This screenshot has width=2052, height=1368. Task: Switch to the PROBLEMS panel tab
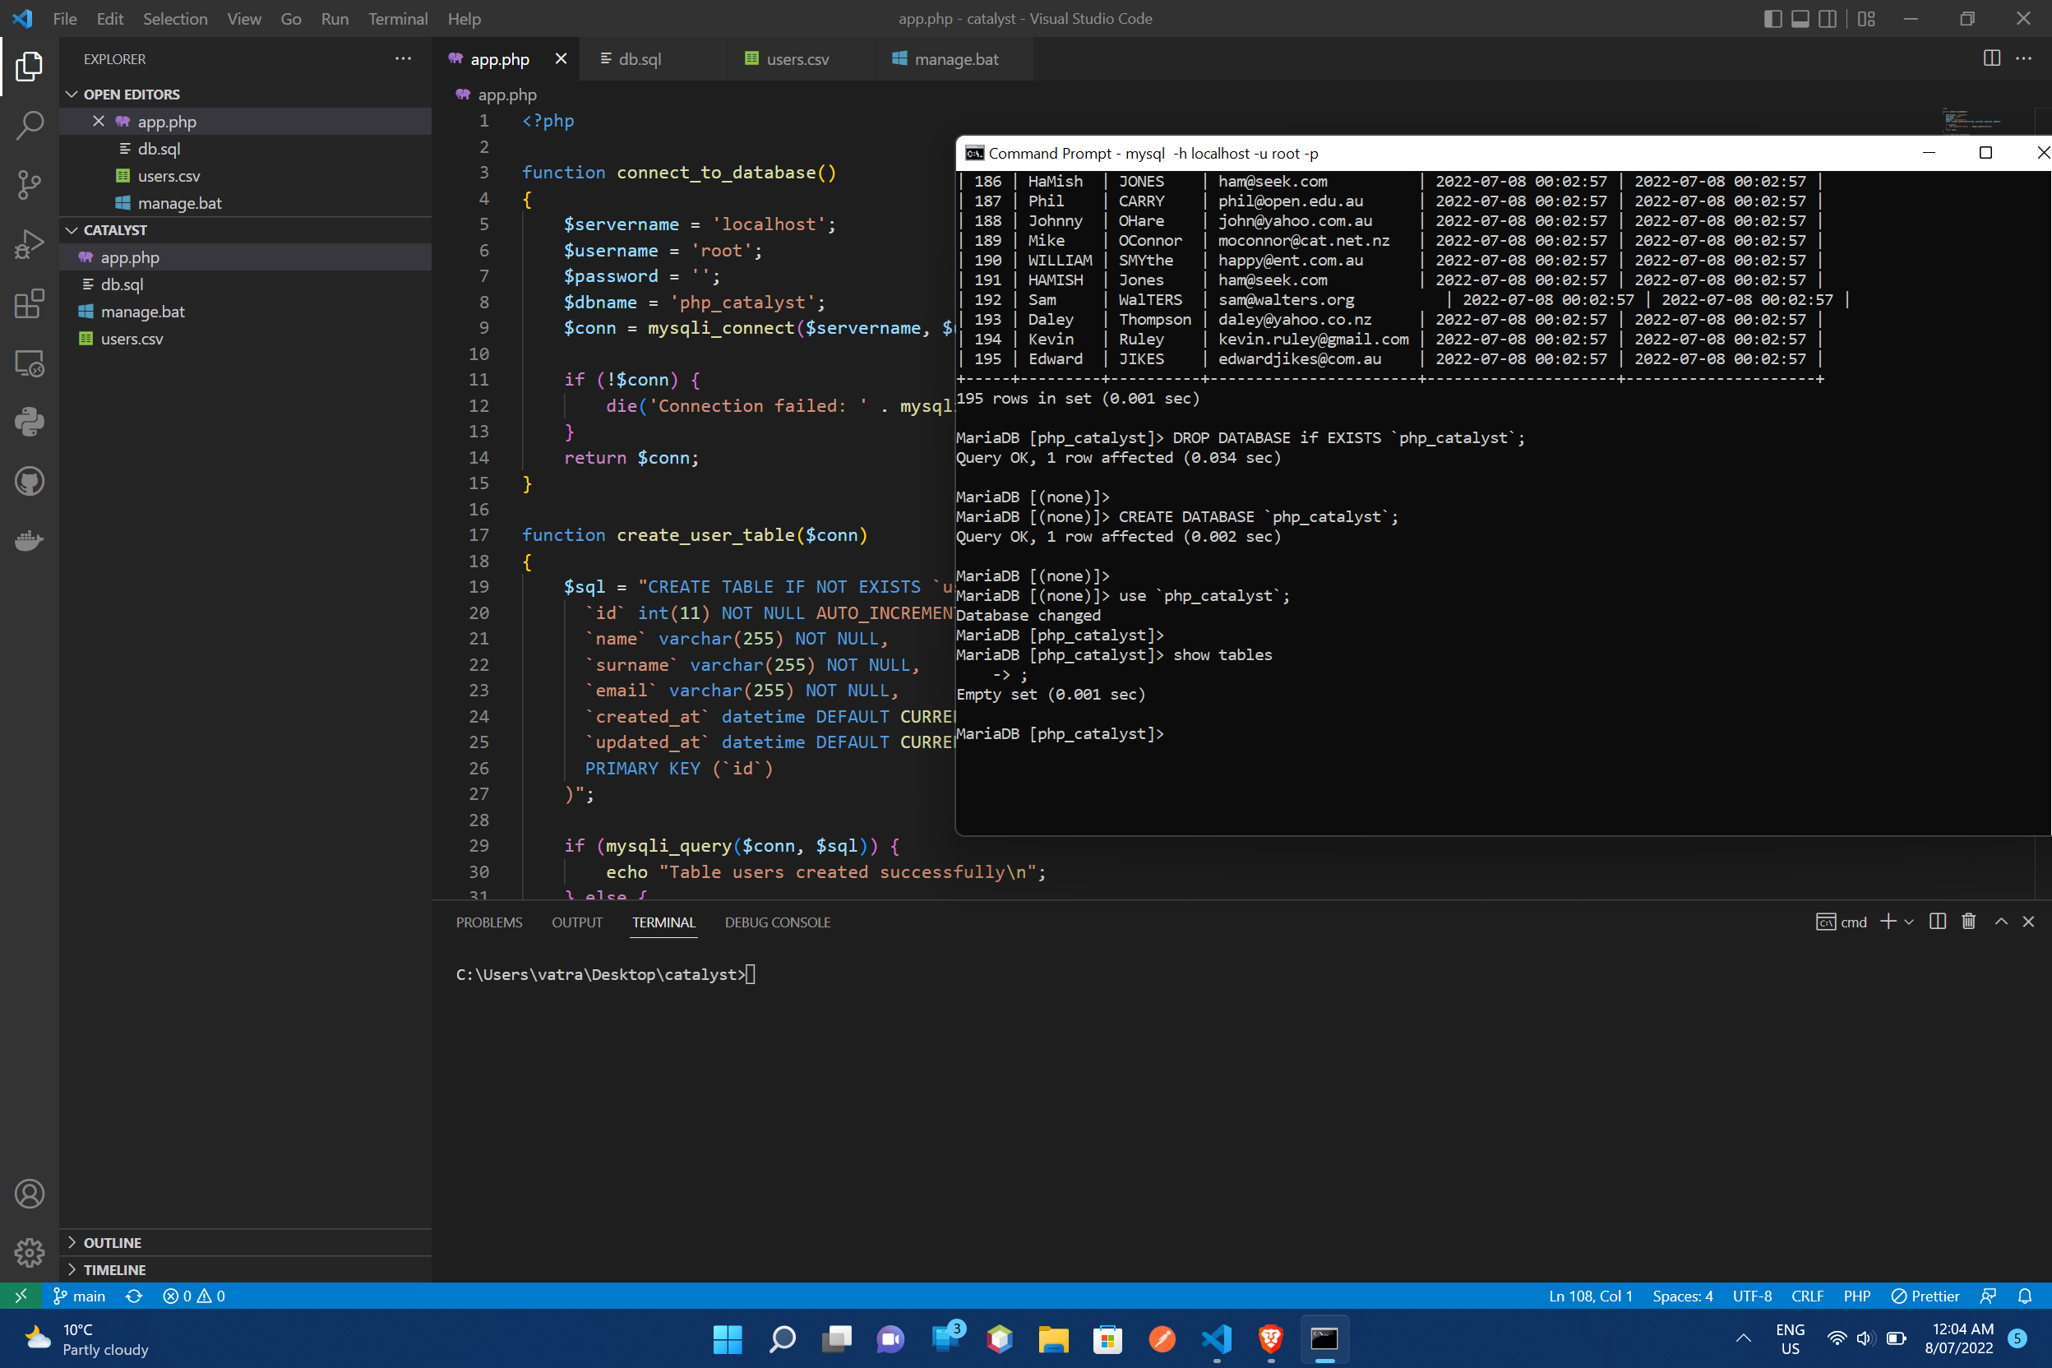tap(488, 922)
